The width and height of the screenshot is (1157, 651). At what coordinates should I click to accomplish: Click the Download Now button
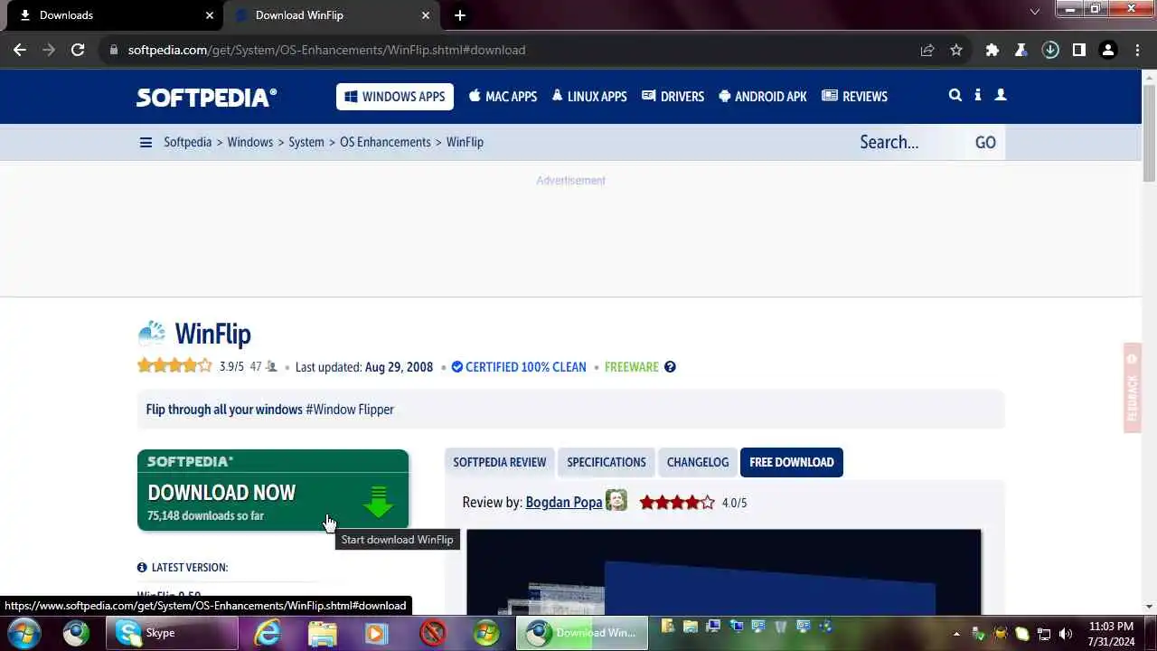[273, 490]
